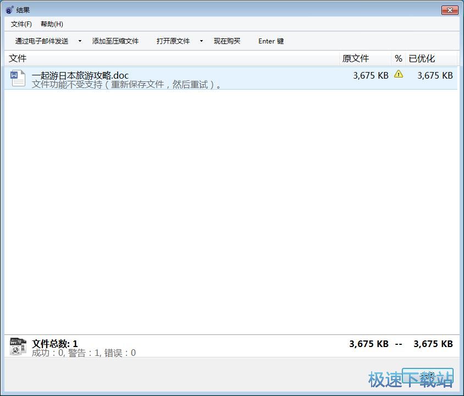This screenshot has width=464, height=396.
Task: Sort by the 原文件 column header
Action: [x=365, y=58]
